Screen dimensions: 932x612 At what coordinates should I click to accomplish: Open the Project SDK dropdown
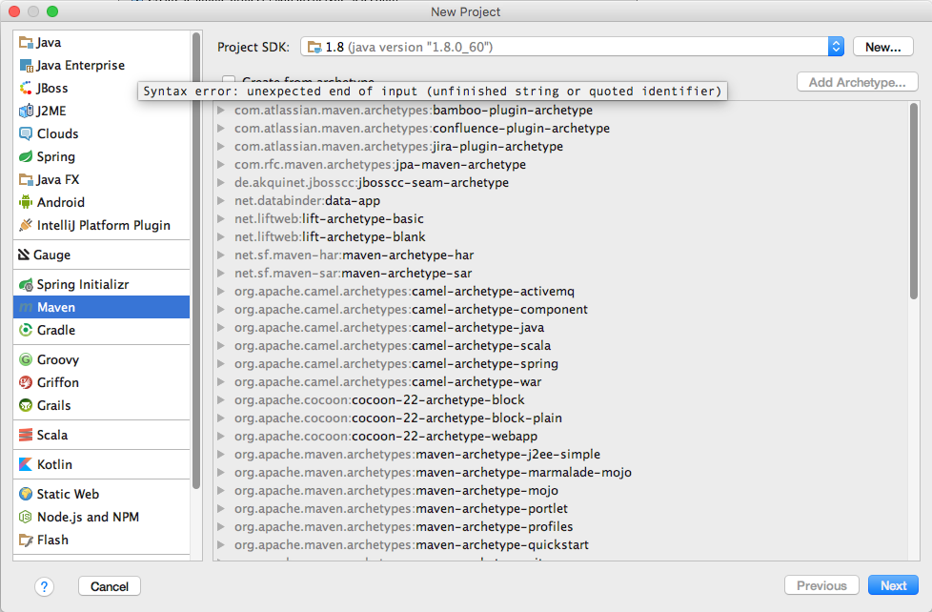click(572, 47)
